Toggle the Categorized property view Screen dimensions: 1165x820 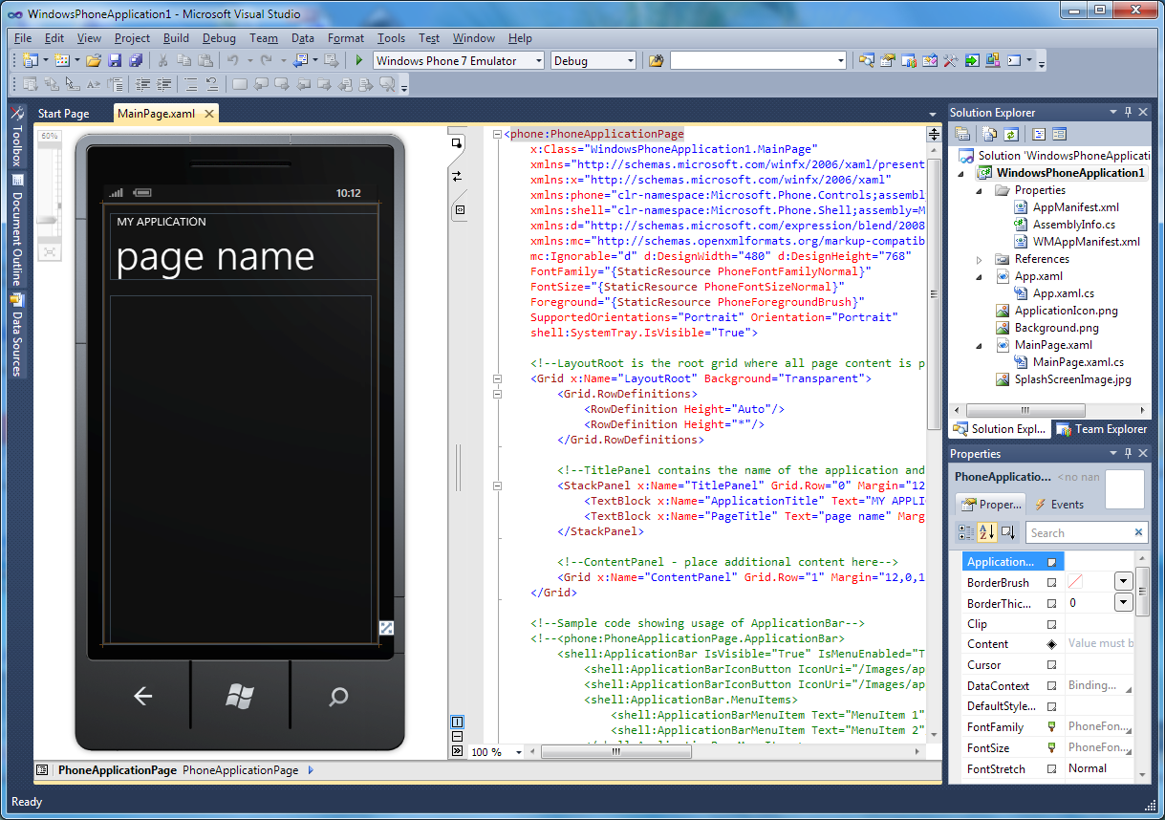tap(966, 532)
